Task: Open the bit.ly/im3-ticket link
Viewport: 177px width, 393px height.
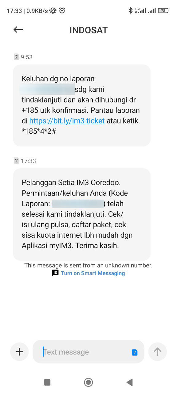Action: (67, 121)
